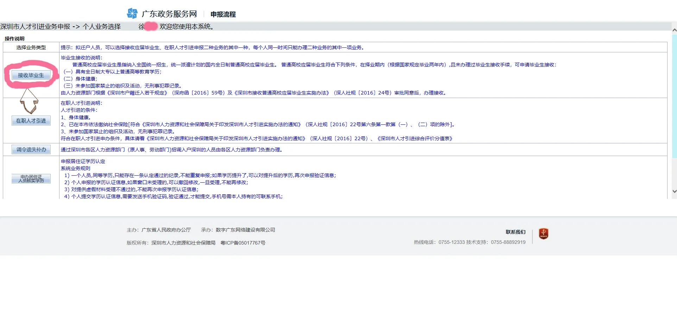Click the 粤ICP备05017767号 registration link
677x331 pixels.
pos(243,243)
